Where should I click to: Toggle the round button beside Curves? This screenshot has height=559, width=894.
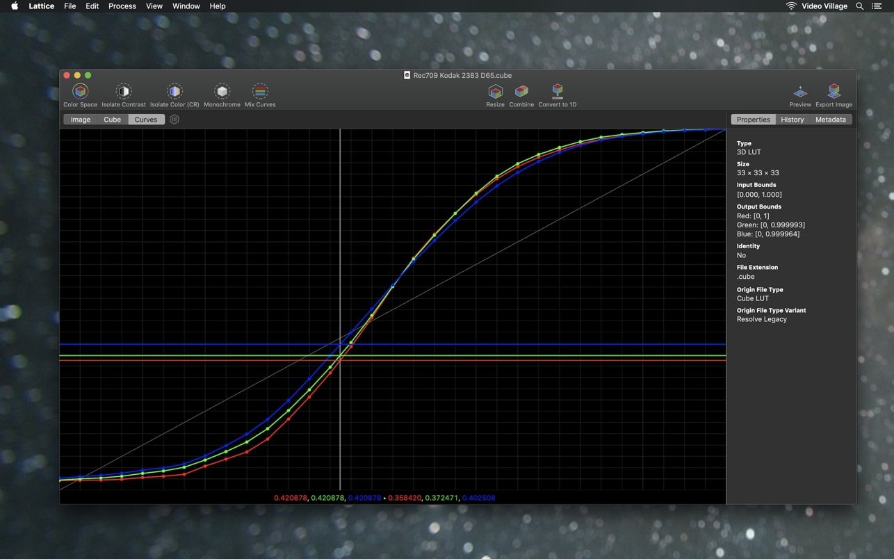[174, 120]
